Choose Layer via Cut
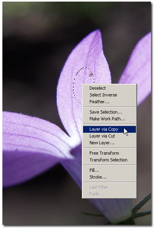Viewport: 155px width, 228px height. click(x=109, y=136)
